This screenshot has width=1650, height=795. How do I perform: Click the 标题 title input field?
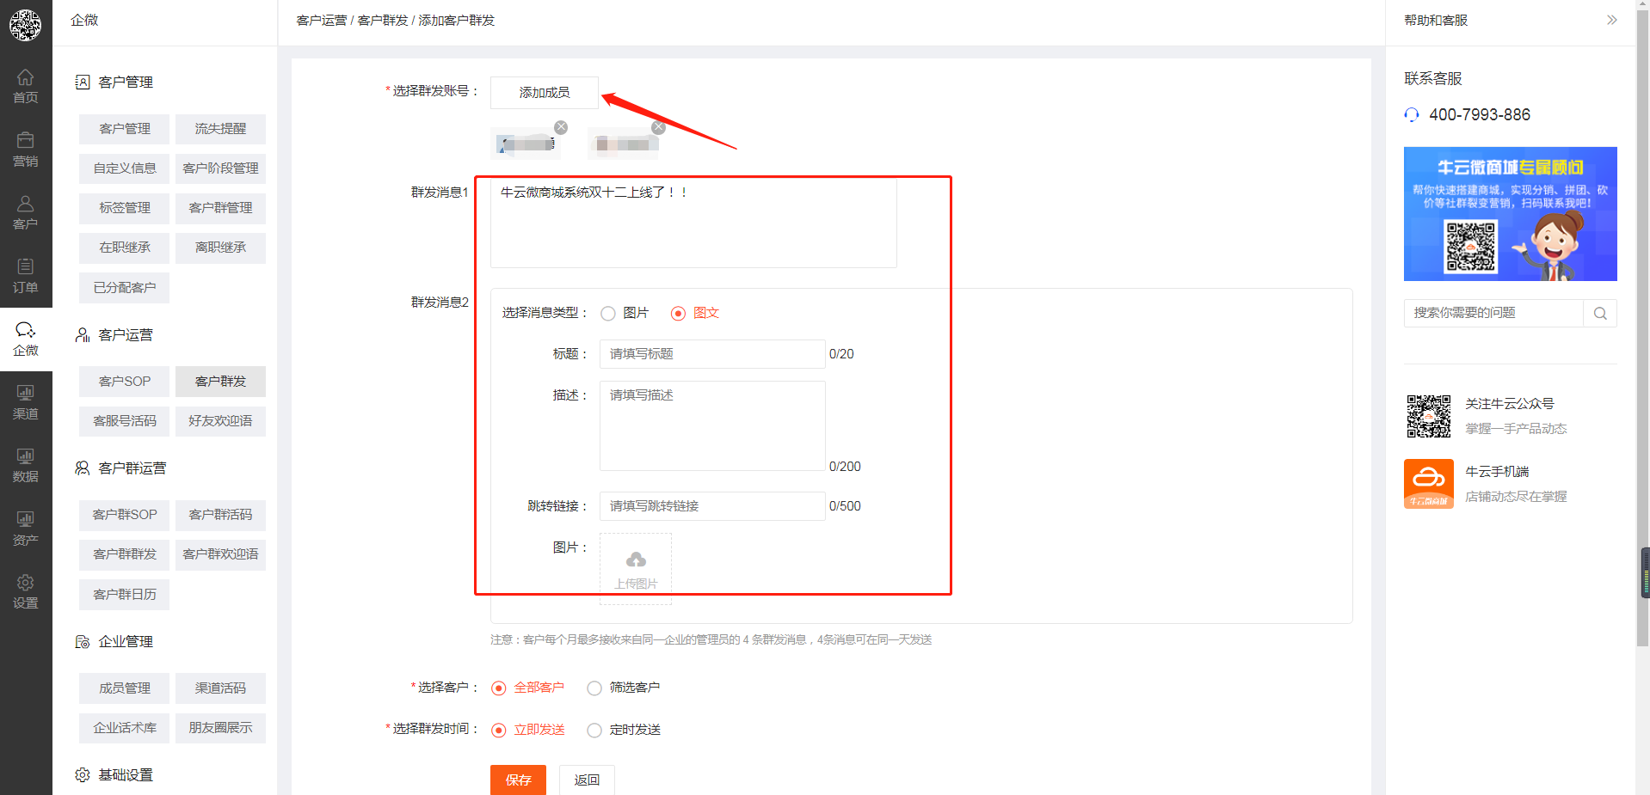pos(712,354)
